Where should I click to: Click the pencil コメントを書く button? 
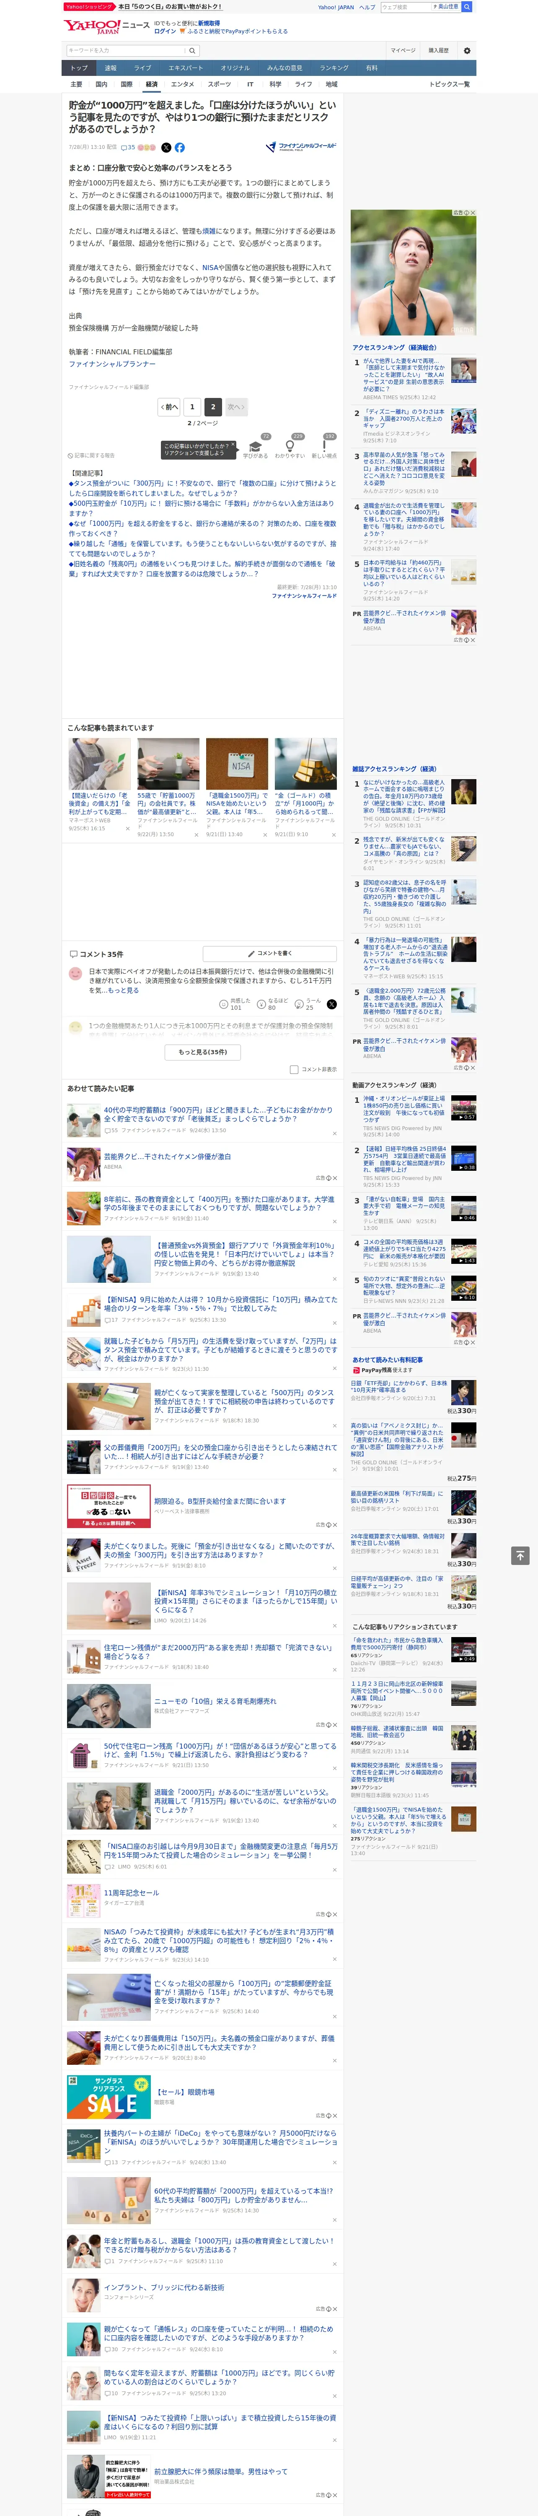tap(269, 953)
